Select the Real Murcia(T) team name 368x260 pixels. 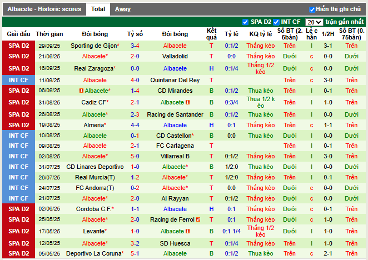95,177
